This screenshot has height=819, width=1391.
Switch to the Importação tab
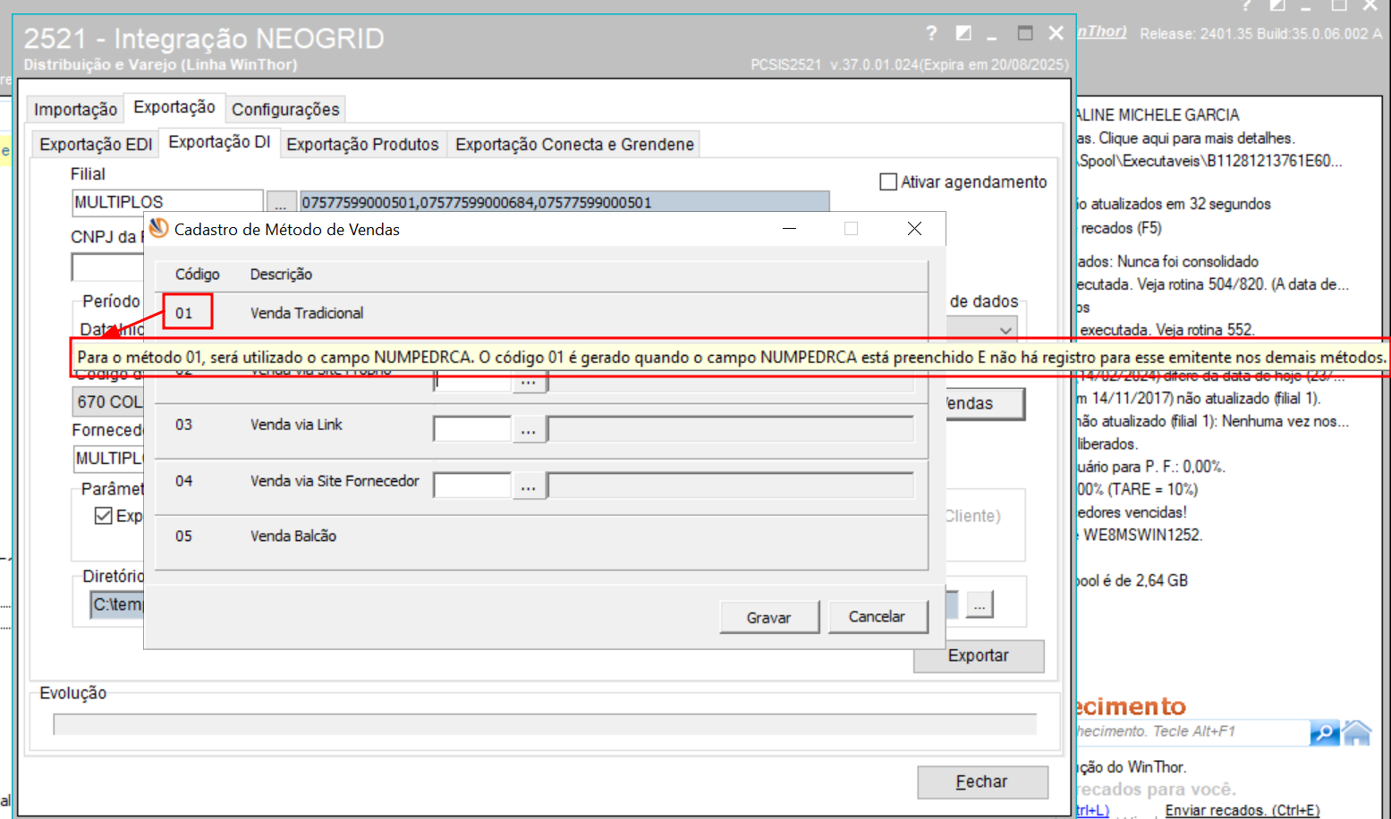click(x=75, y=109)
